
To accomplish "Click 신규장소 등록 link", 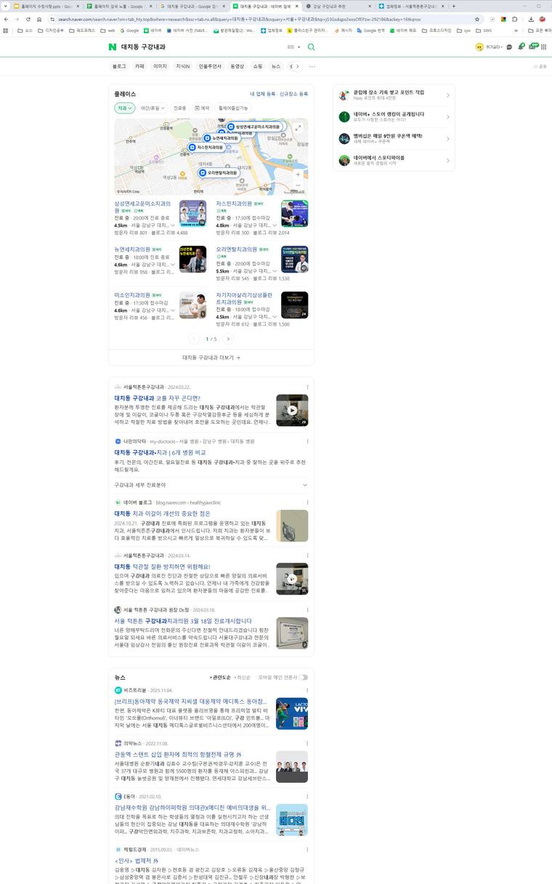I will click(x=294, y=94).
